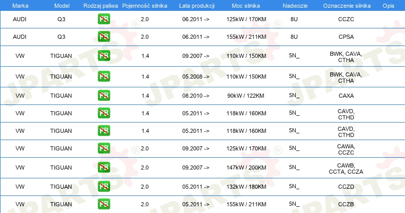This screenshot has height=213, width=405.
Task: Select the CCZD engine code cell
Action: (x=346, y=187)
